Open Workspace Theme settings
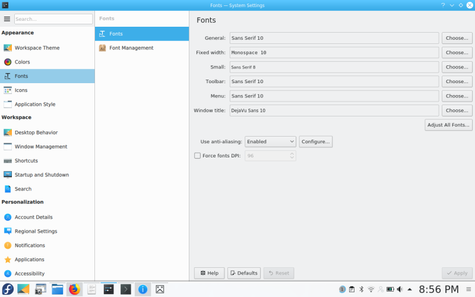Screen dimensions: 475x297 tap(47, 48)
